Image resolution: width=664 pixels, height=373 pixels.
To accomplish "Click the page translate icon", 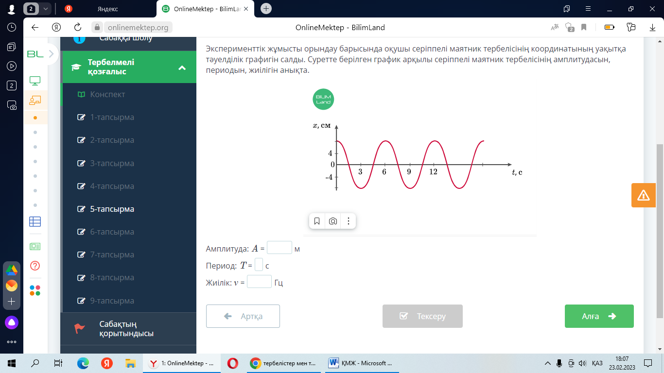I will (555, 28).
